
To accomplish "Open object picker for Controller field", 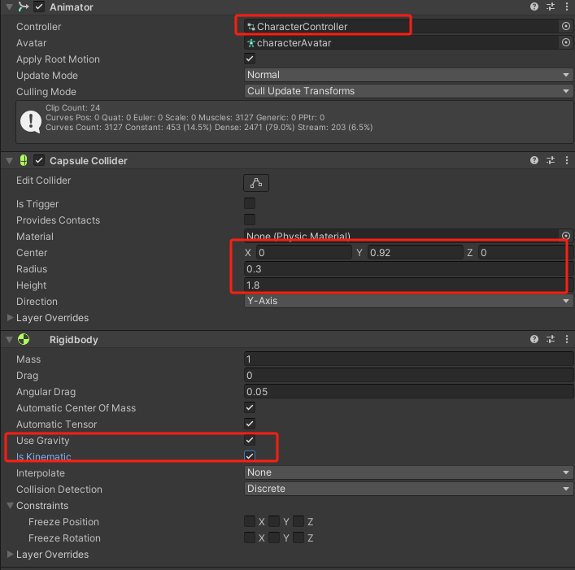I will pos(566,26).
